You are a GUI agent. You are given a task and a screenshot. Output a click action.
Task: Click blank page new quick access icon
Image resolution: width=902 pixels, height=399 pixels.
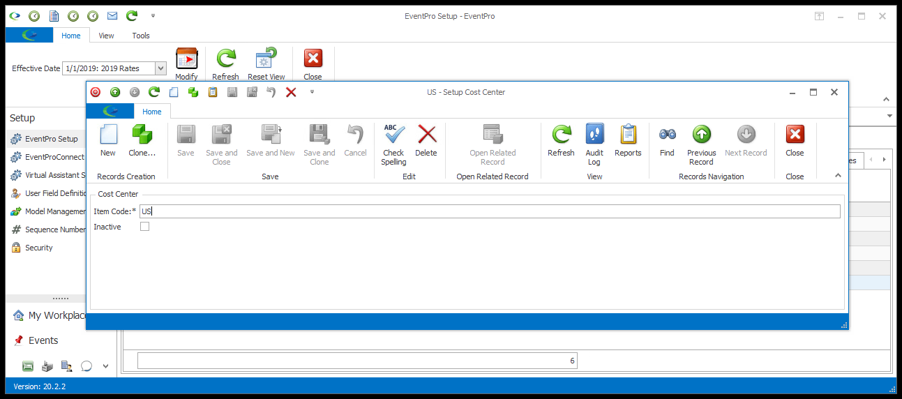click(174, 92)
